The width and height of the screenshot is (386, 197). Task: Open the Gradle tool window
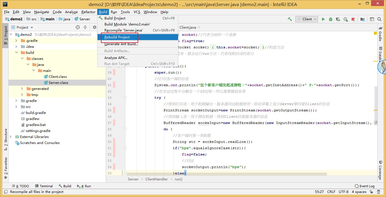(x=380, y=34)
